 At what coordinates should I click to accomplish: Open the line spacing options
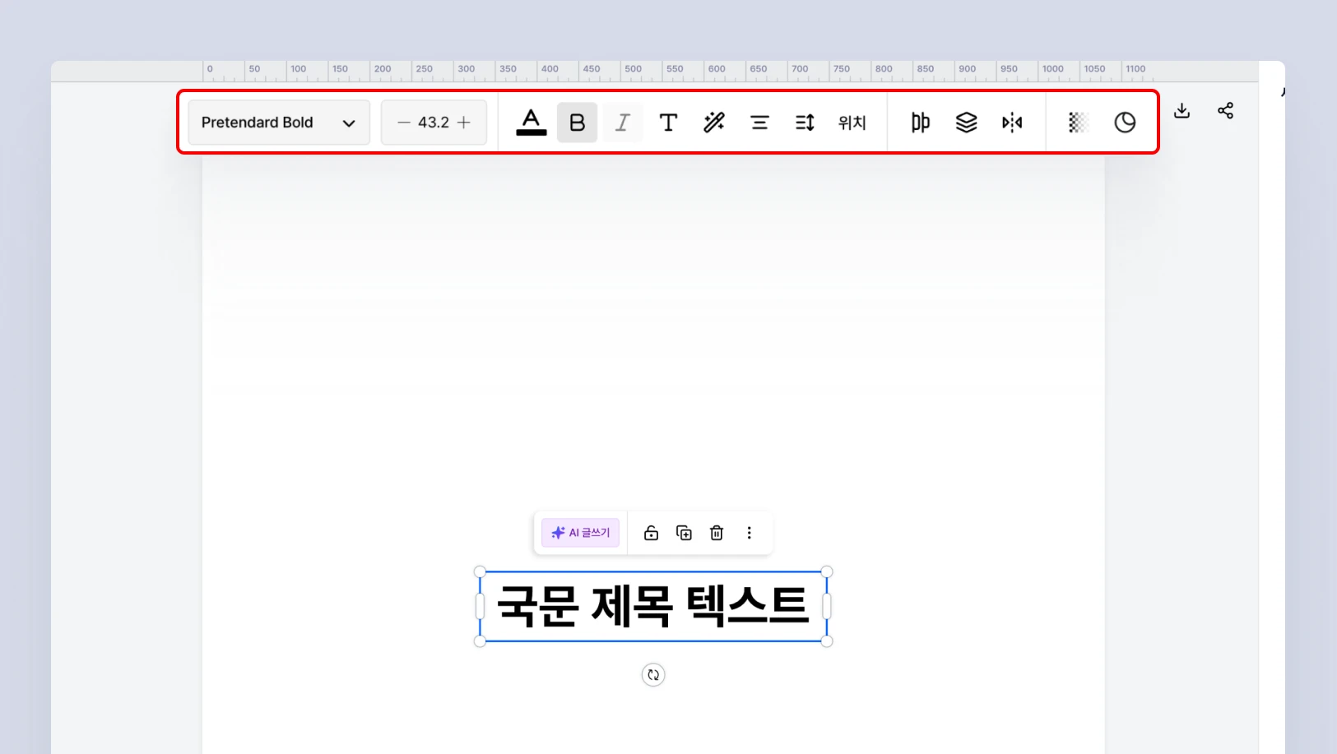tap(805, 123)
